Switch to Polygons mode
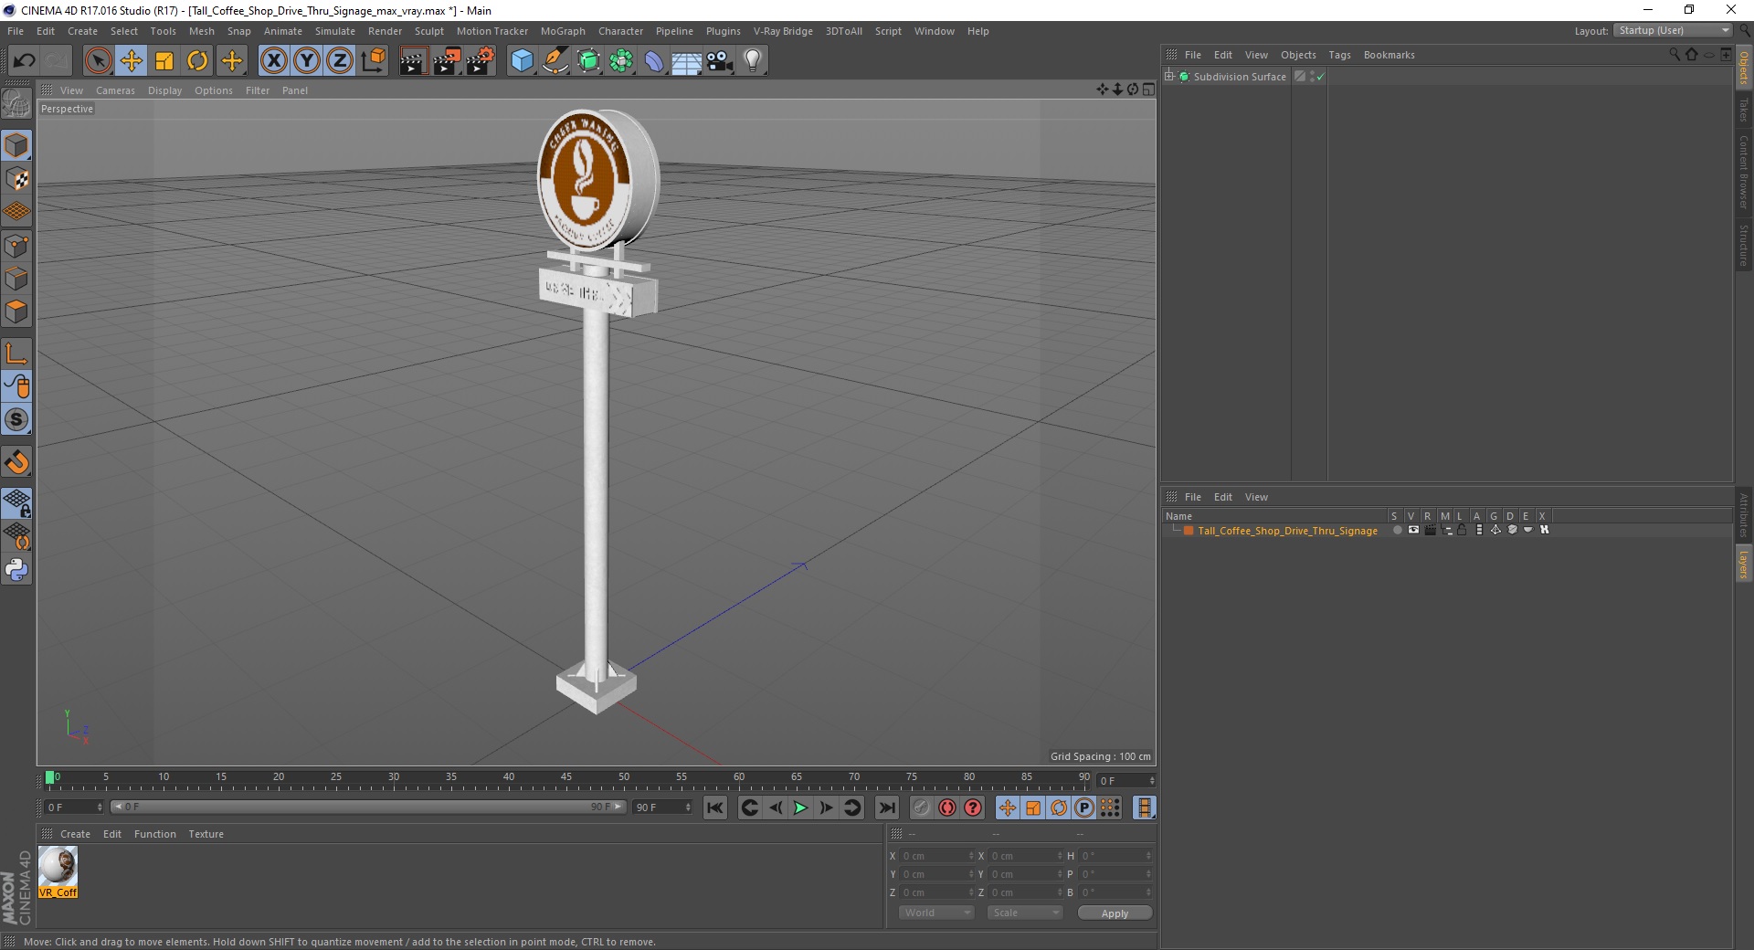1754x950 pixels. [x=16, y=311]
